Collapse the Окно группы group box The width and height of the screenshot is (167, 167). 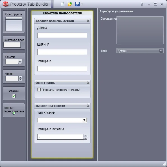point(88,83)
